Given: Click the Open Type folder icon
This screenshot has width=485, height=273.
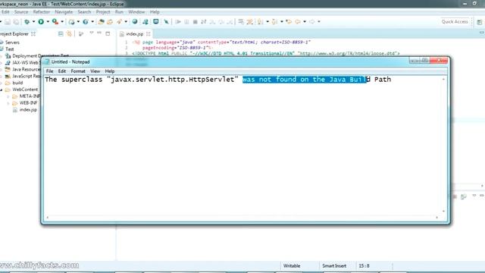Looking at the screenshot, I should pos(101,22).
